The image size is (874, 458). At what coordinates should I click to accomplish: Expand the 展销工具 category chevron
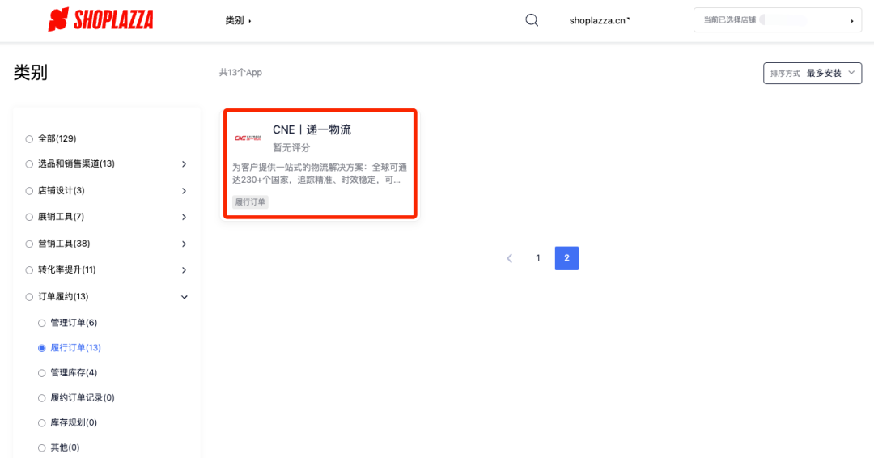184,217
